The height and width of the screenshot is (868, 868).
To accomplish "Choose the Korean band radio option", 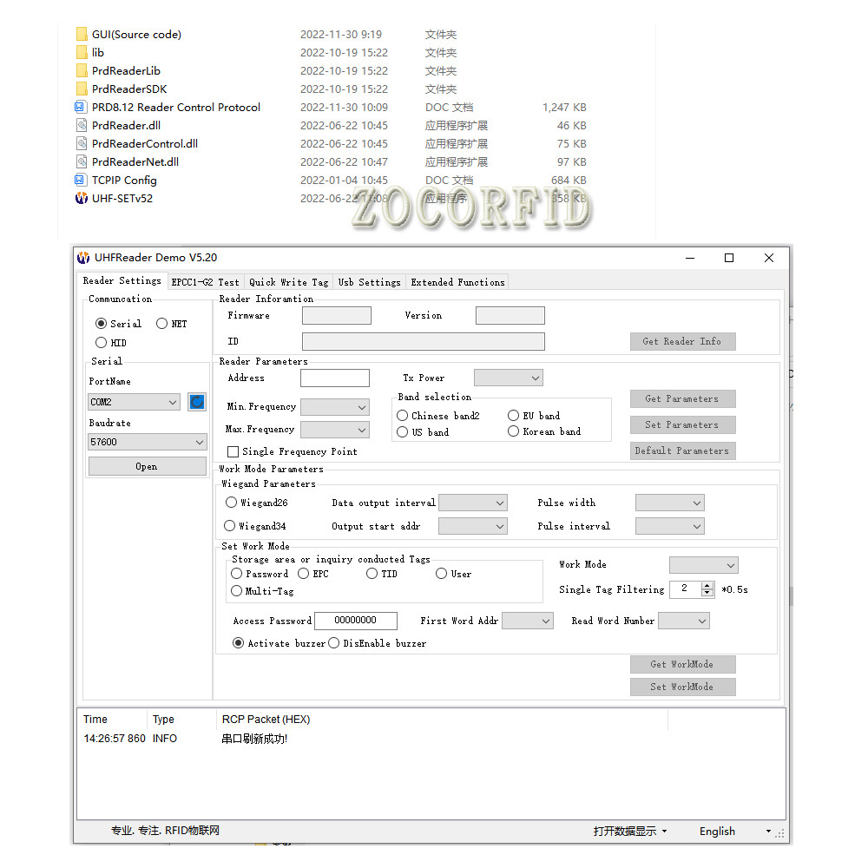I will 513,431.
